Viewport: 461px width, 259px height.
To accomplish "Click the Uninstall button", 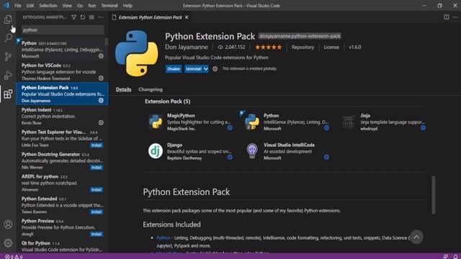I will pyautogui.click(x=194, y=69).
